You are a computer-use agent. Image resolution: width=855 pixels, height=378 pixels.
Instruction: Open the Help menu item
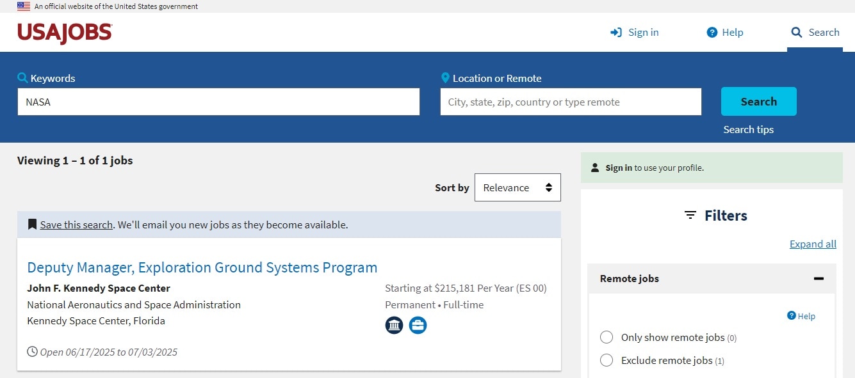(x=725, y=33)
